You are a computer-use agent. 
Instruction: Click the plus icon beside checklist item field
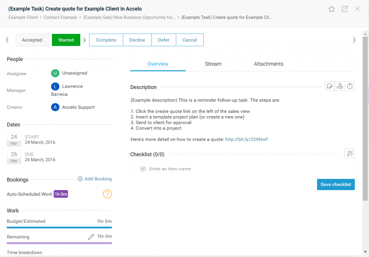[143, 169]
